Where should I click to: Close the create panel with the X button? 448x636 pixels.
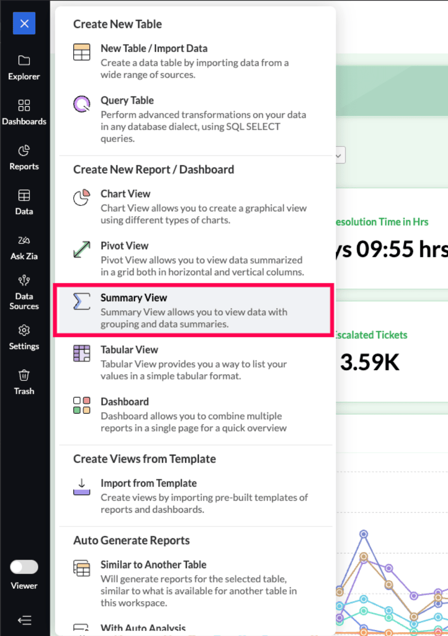coord(24,23)
